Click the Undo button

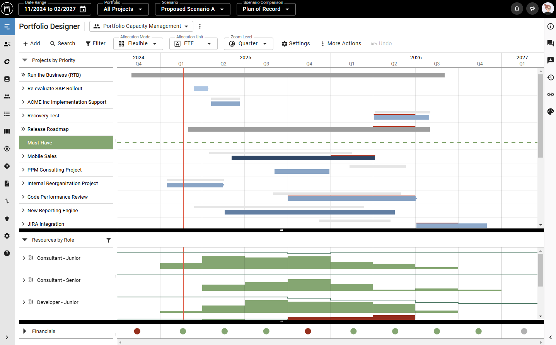[381, 44]
